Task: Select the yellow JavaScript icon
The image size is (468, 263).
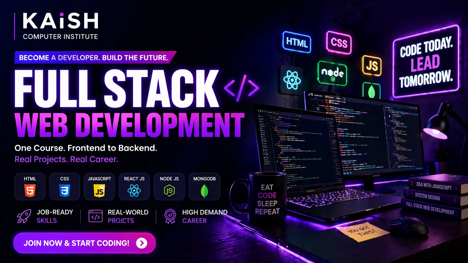Action: point(99,190)
